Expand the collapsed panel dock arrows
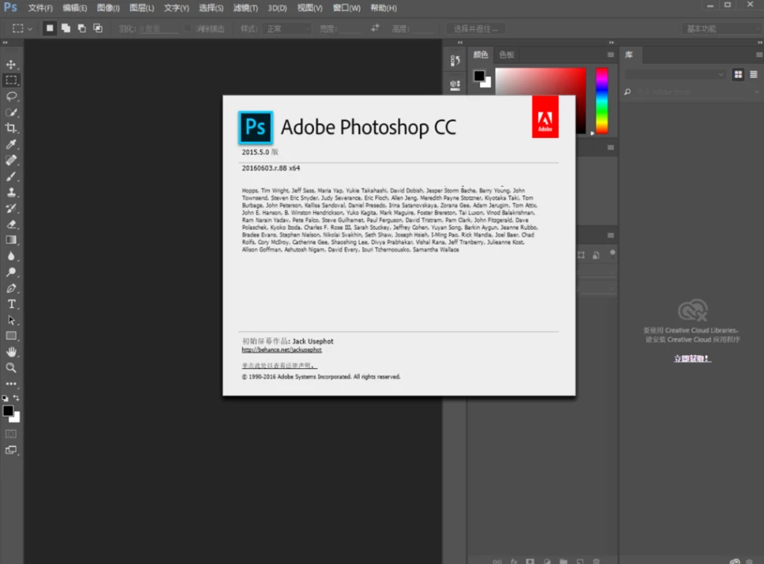764x564 pixels. pos(460,43)
